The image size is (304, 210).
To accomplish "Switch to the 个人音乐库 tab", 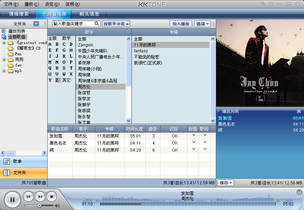I will tap(54, 14).
